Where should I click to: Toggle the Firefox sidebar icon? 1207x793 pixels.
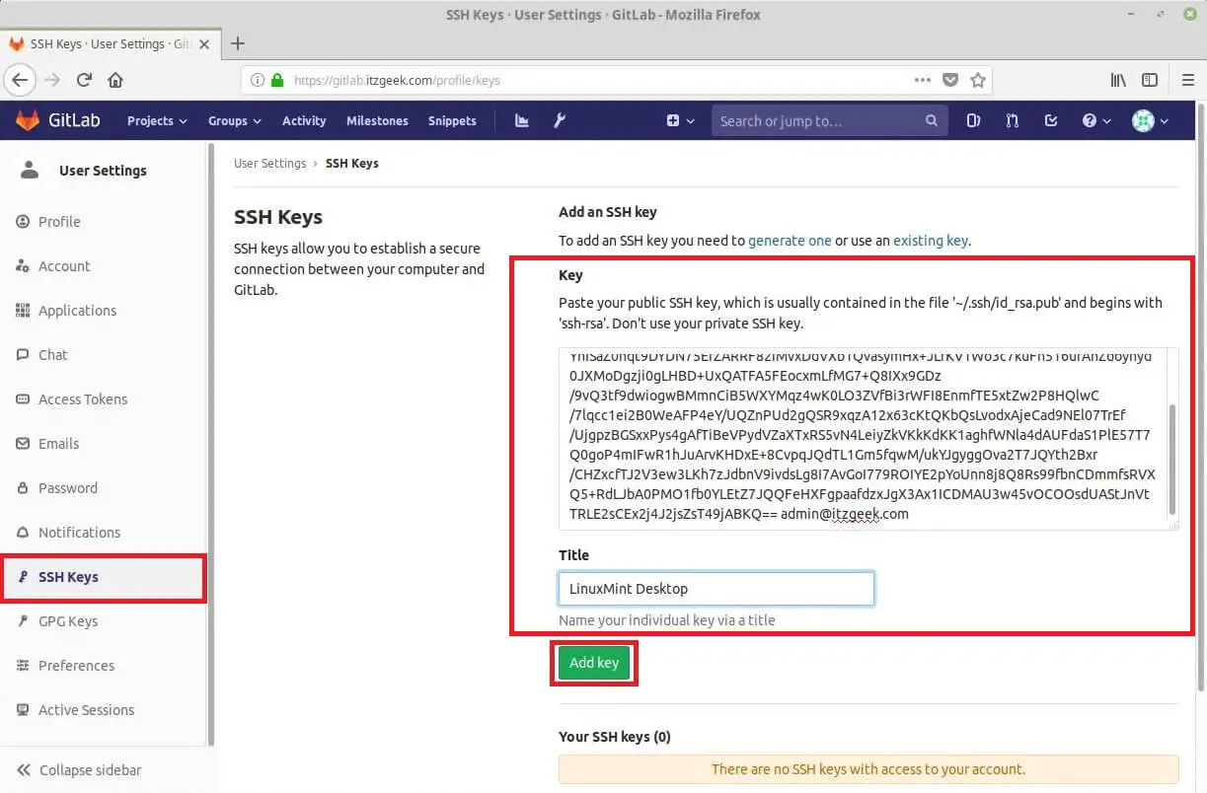pos(1150,80)
